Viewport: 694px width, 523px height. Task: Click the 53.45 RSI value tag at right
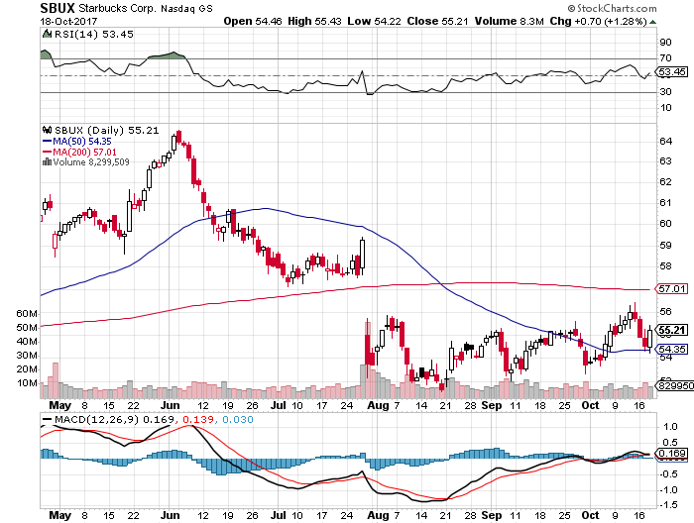672,72
